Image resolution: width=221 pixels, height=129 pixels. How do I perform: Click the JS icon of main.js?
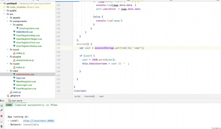click(x=11, y=92)
